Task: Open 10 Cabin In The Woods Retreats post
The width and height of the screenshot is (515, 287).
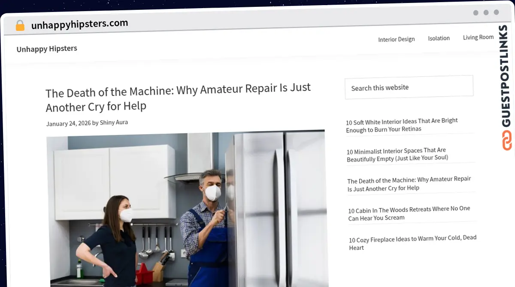Action: [x=409, y=213]
